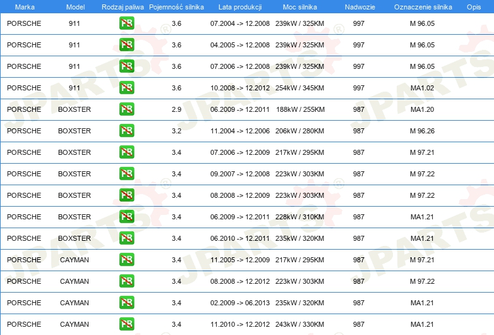Click BOXSTER model in the 2.9 row
494x335 pixels.
pyautogui.click(x=75, y=109)
